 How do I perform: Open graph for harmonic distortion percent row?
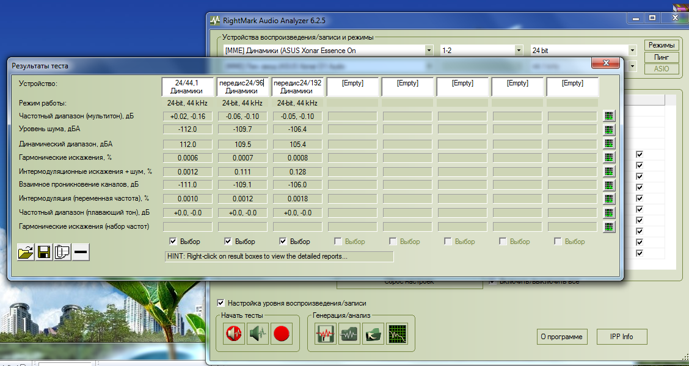click(608, 157)
